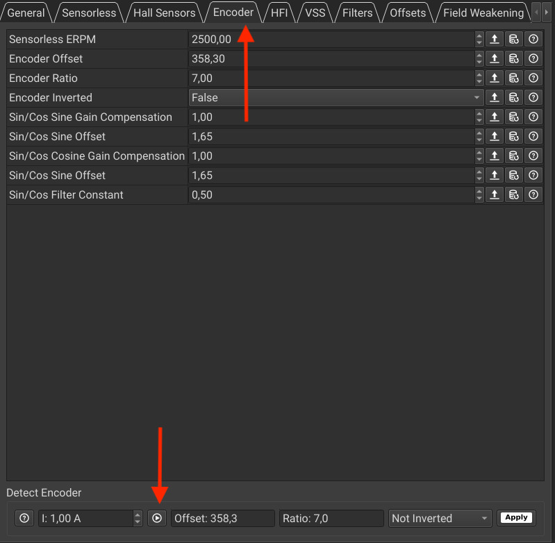Screen dimensions: 555x543
Task: Switch to the Sensorless tab
Action: (89, 13)
